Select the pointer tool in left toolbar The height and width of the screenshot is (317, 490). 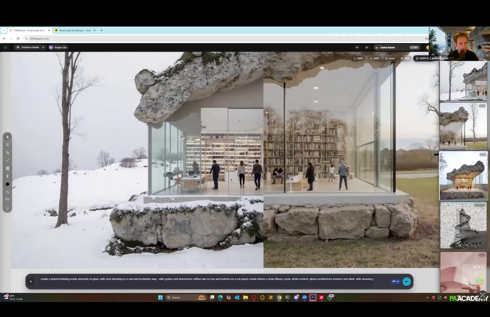pyautogui.click(x=7, y=137)
